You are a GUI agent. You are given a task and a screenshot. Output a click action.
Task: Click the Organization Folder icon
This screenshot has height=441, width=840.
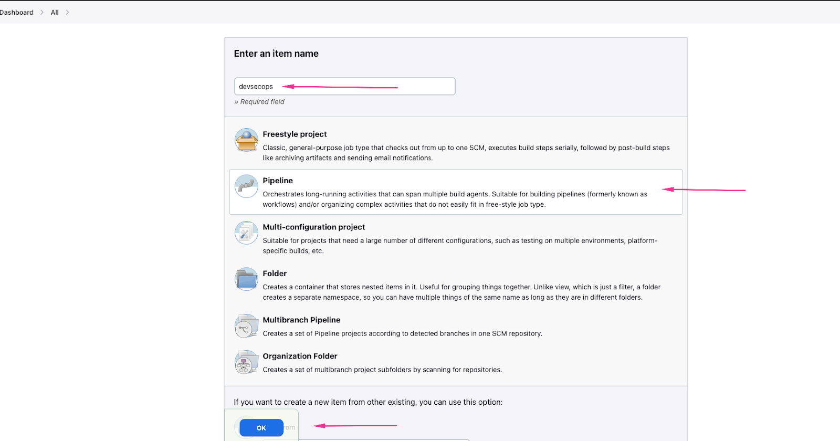246,362
